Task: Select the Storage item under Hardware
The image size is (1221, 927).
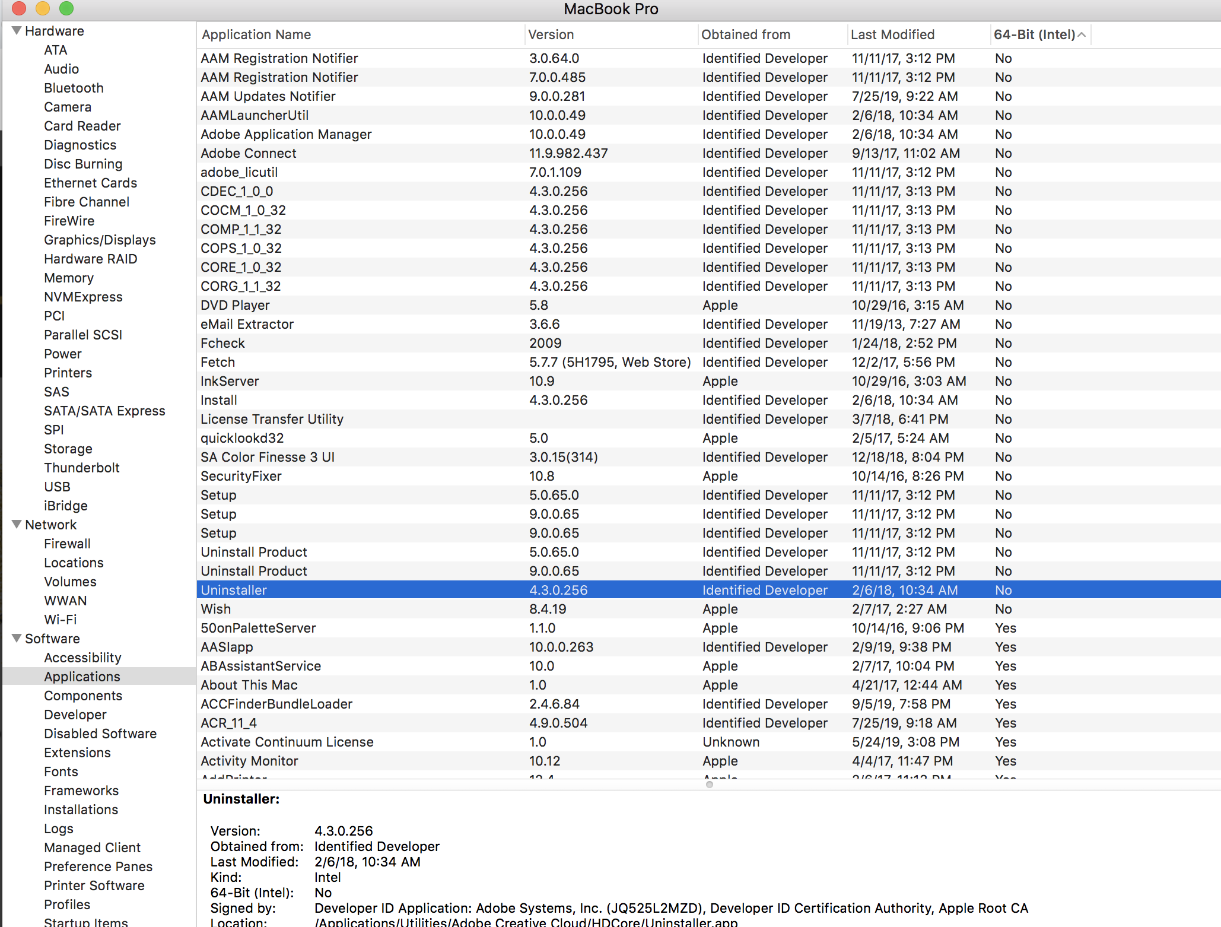Action: click(x=68, y=449)
